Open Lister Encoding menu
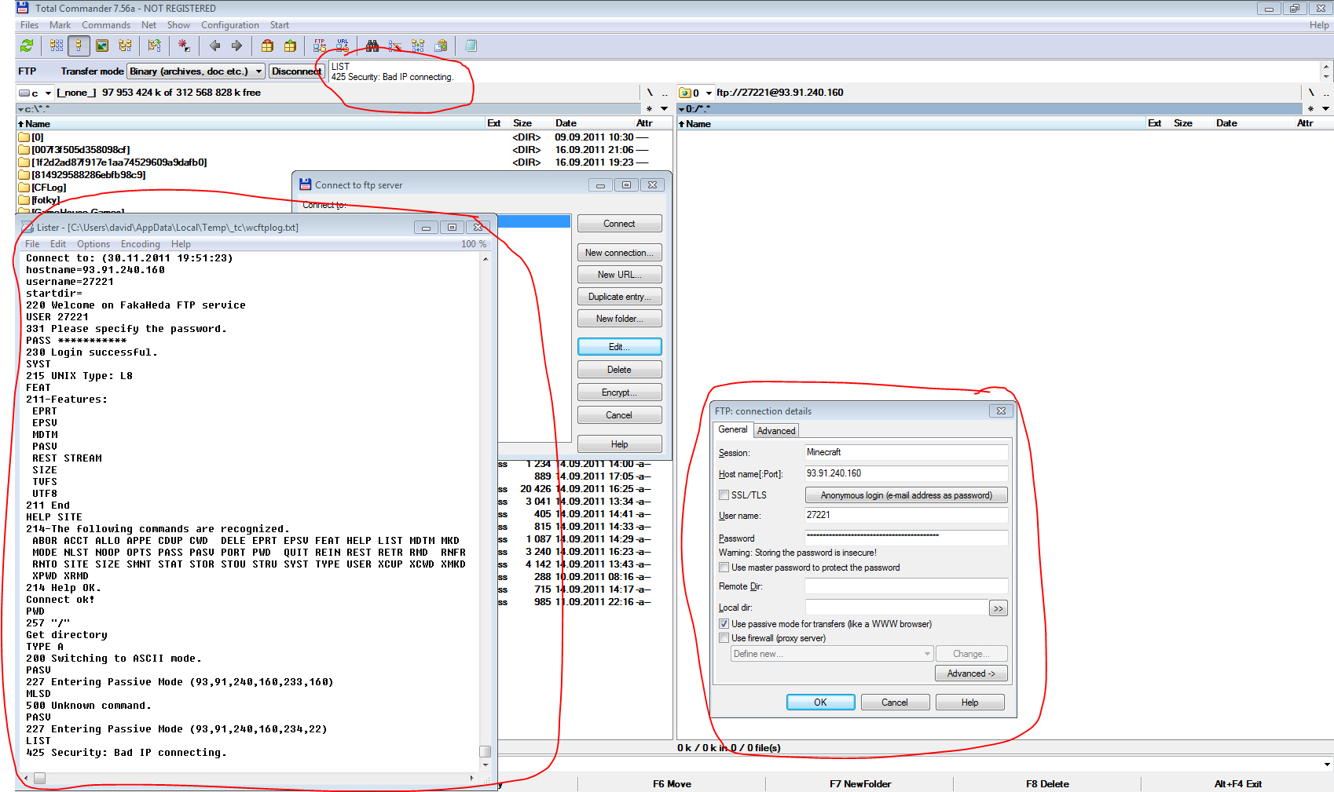This screenshot has width=1334, height=792. point(141,244)
